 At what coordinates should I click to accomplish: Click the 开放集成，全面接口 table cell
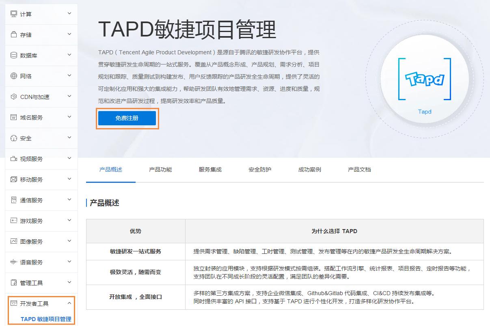point(136,297)
